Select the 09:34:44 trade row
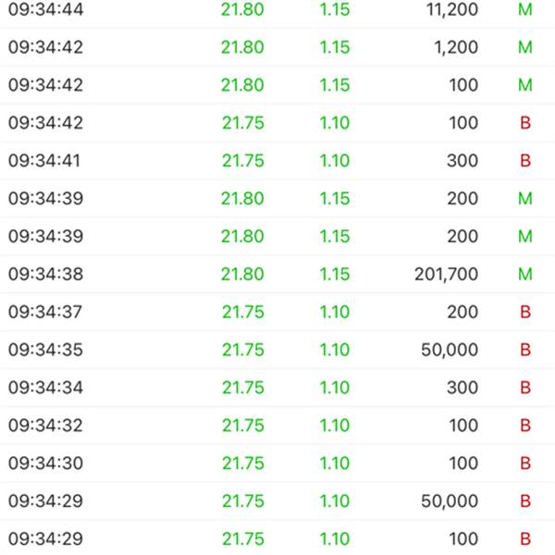 [277, 9]
